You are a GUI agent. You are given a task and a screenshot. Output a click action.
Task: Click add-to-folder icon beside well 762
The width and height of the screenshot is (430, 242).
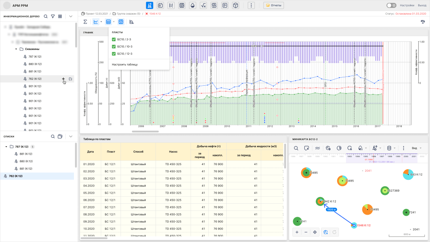click(71, 79)
